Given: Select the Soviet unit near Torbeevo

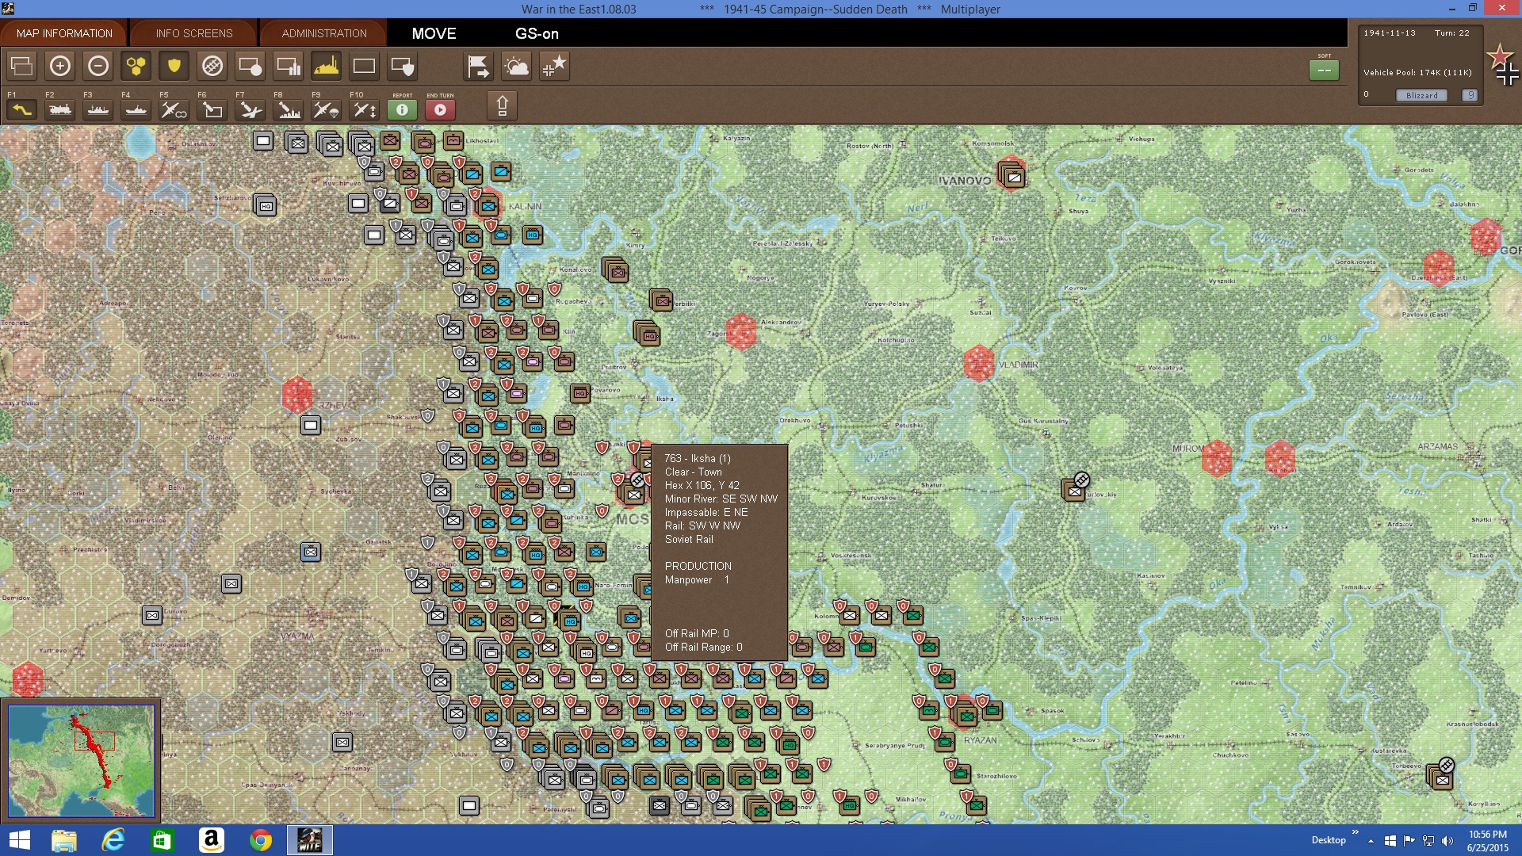Looking at the screenshot, I should 1441,776.
